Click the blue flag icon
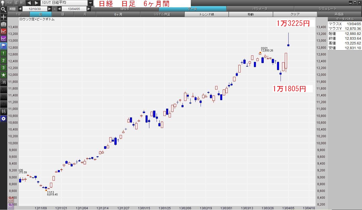 (x=4, y=46)
